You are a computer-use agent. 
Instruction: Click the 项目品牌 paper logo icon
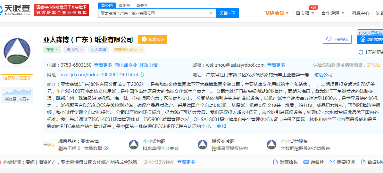49,145
